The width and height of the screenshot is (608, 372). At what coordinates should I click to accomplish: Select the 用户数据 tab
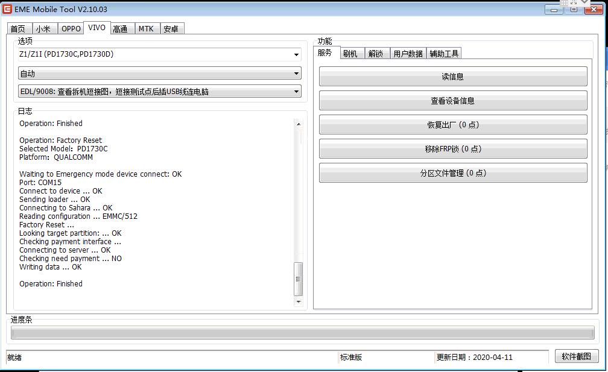[408, 54]
